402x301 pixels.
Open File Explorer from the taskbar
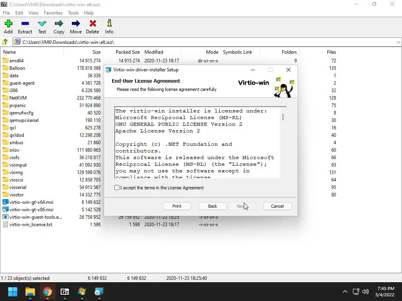[x=30, y=292]
